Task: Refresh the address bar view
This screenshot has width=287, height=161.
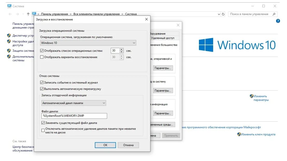Action: pyautogui.click(x=223, y=14)
